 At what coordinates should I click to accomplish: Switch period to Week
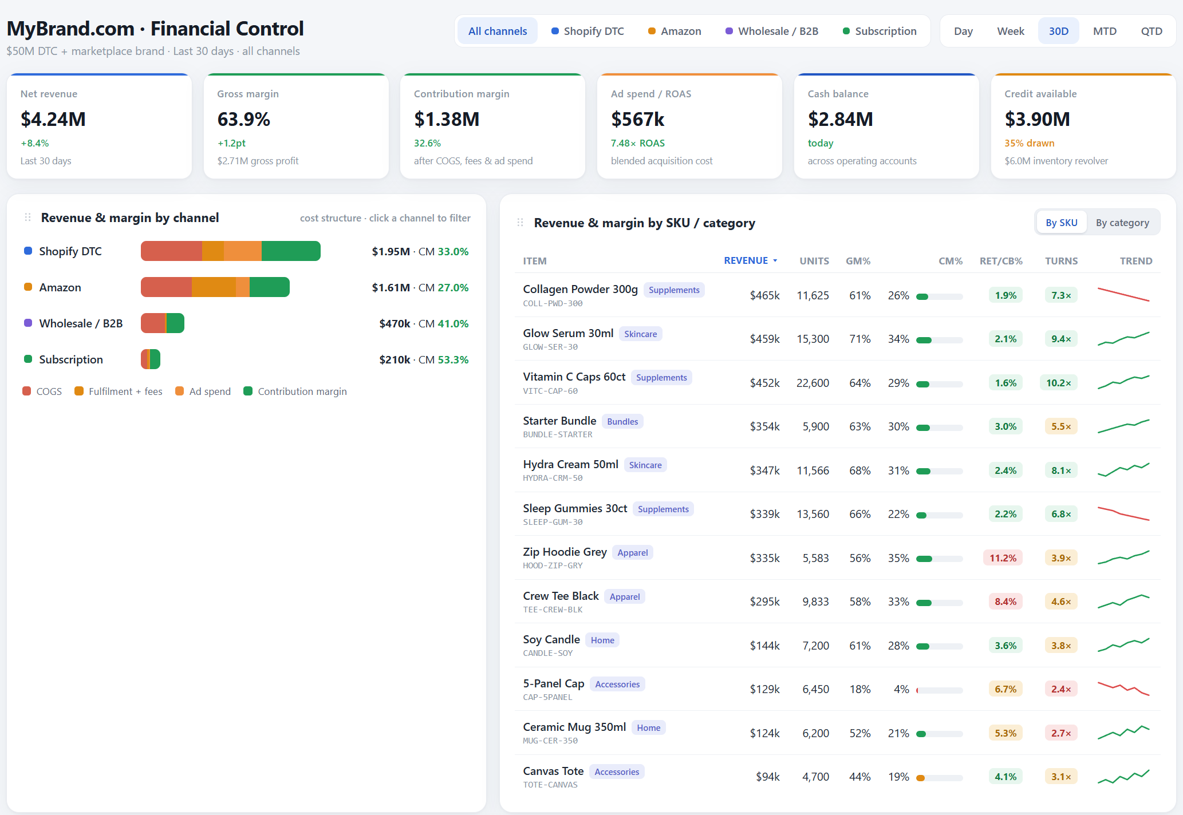(x=1011, y=31)
